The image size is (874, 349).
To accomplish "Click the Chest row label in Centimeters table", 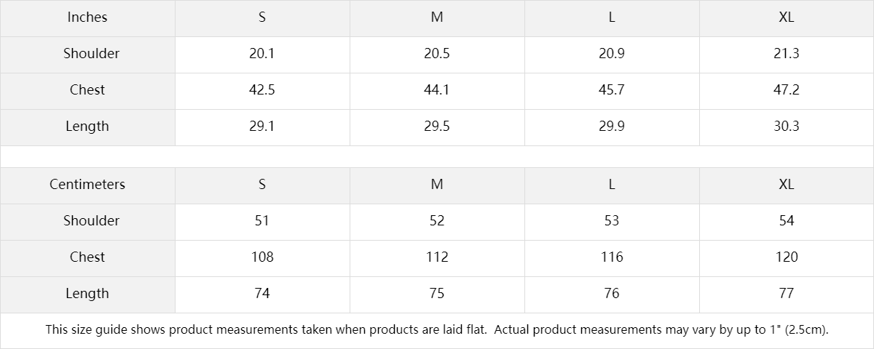I will tap(87, 257).
